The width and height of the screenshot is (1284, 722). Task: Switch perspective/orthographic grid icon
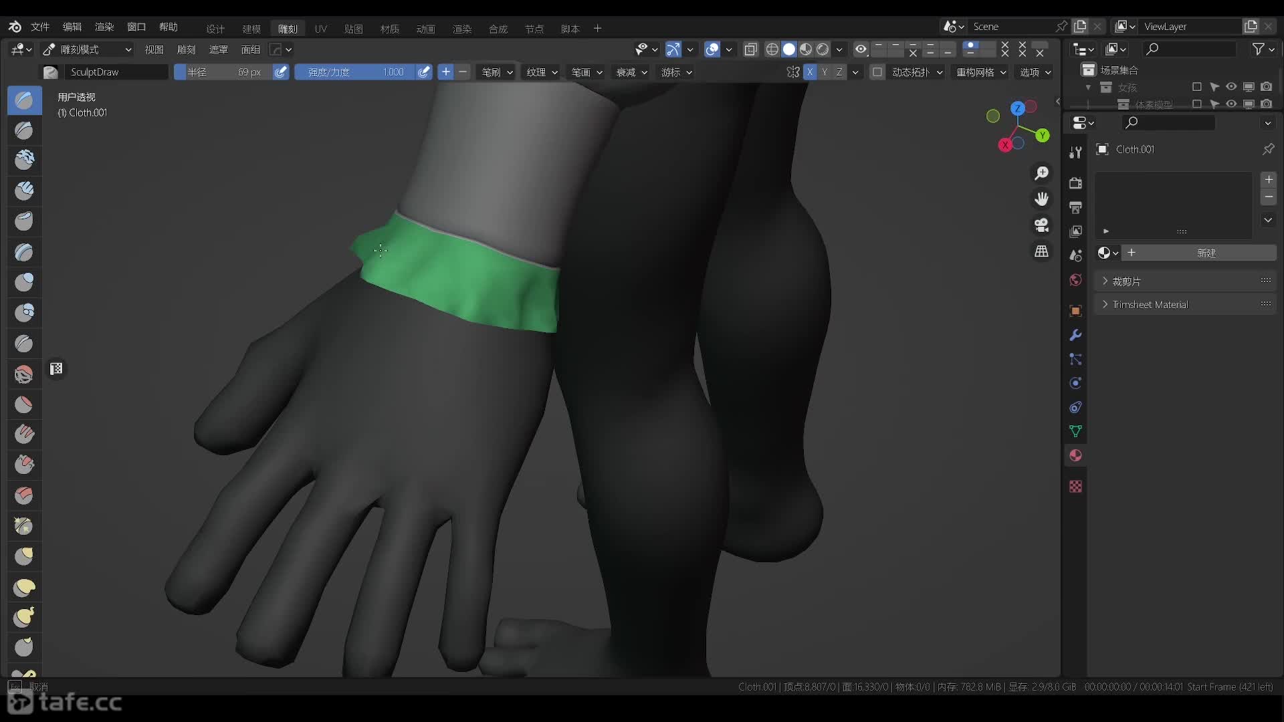(1041, 251)
